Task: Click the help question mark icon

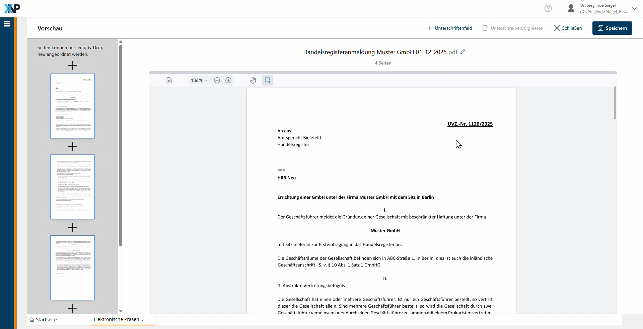Action: point(548,8)
